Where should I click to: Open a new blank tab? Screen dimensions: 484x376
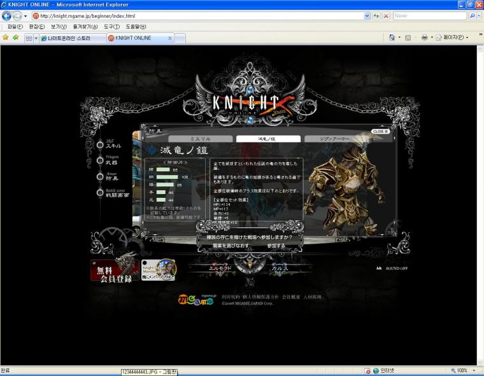tap(180, 38)
